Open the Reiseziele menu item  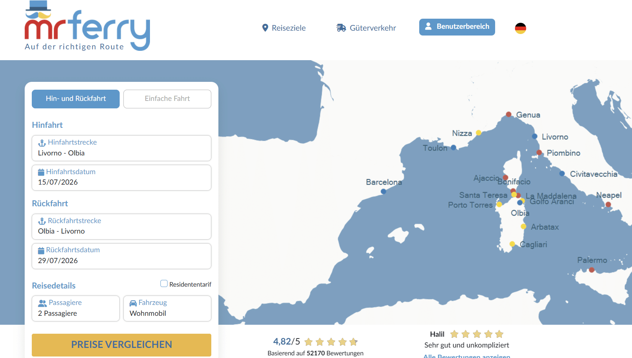[284, 28]
